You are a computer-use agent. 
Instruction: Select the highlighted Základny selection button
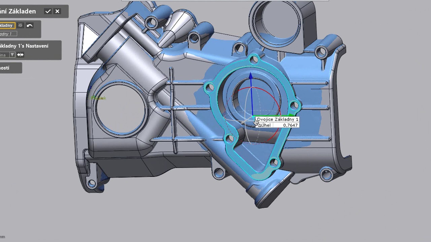point(7,26)
